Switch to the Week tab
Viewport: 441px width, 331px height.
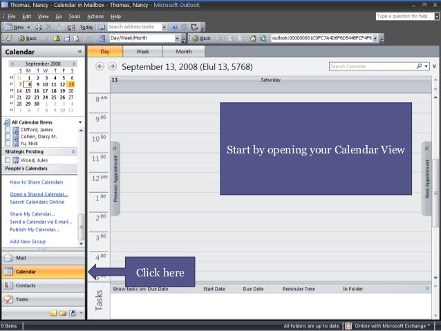point(143,51)
